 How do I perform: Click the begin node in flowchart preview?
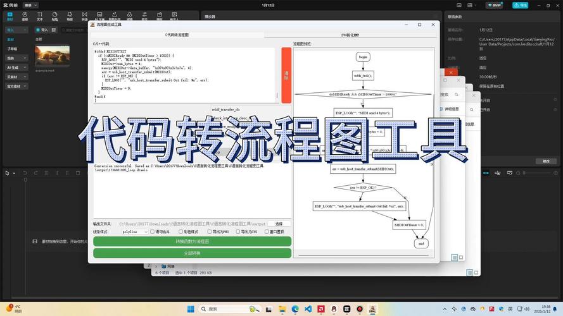click(x=363, y=57)
